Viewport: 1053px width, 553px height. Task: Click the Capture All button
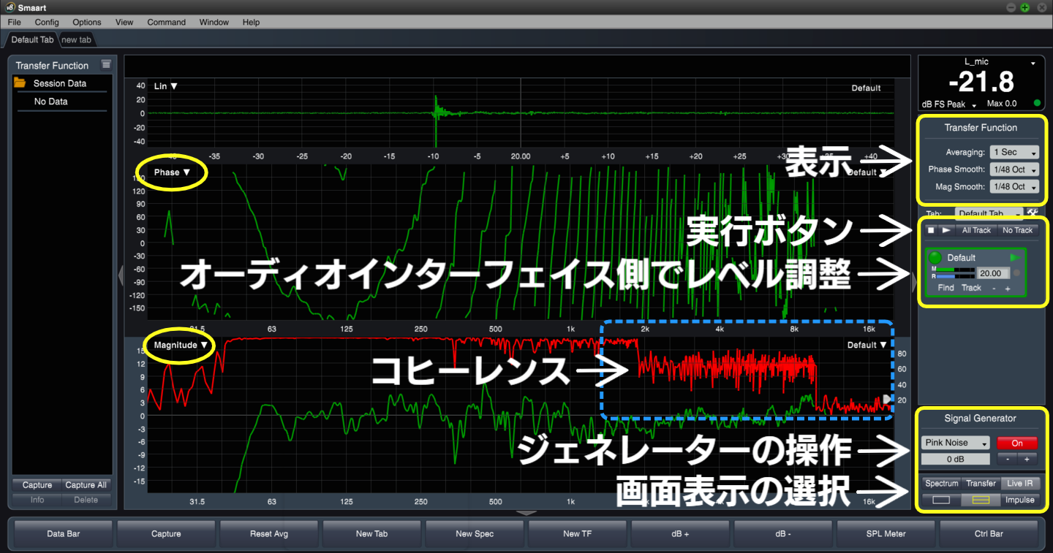pos(86,485)
